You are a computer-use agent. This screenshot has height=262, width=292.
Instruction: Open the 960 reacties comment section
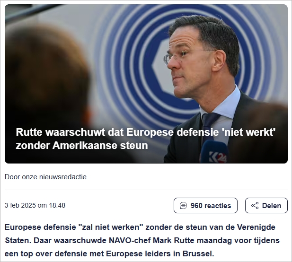click(205, 205)
